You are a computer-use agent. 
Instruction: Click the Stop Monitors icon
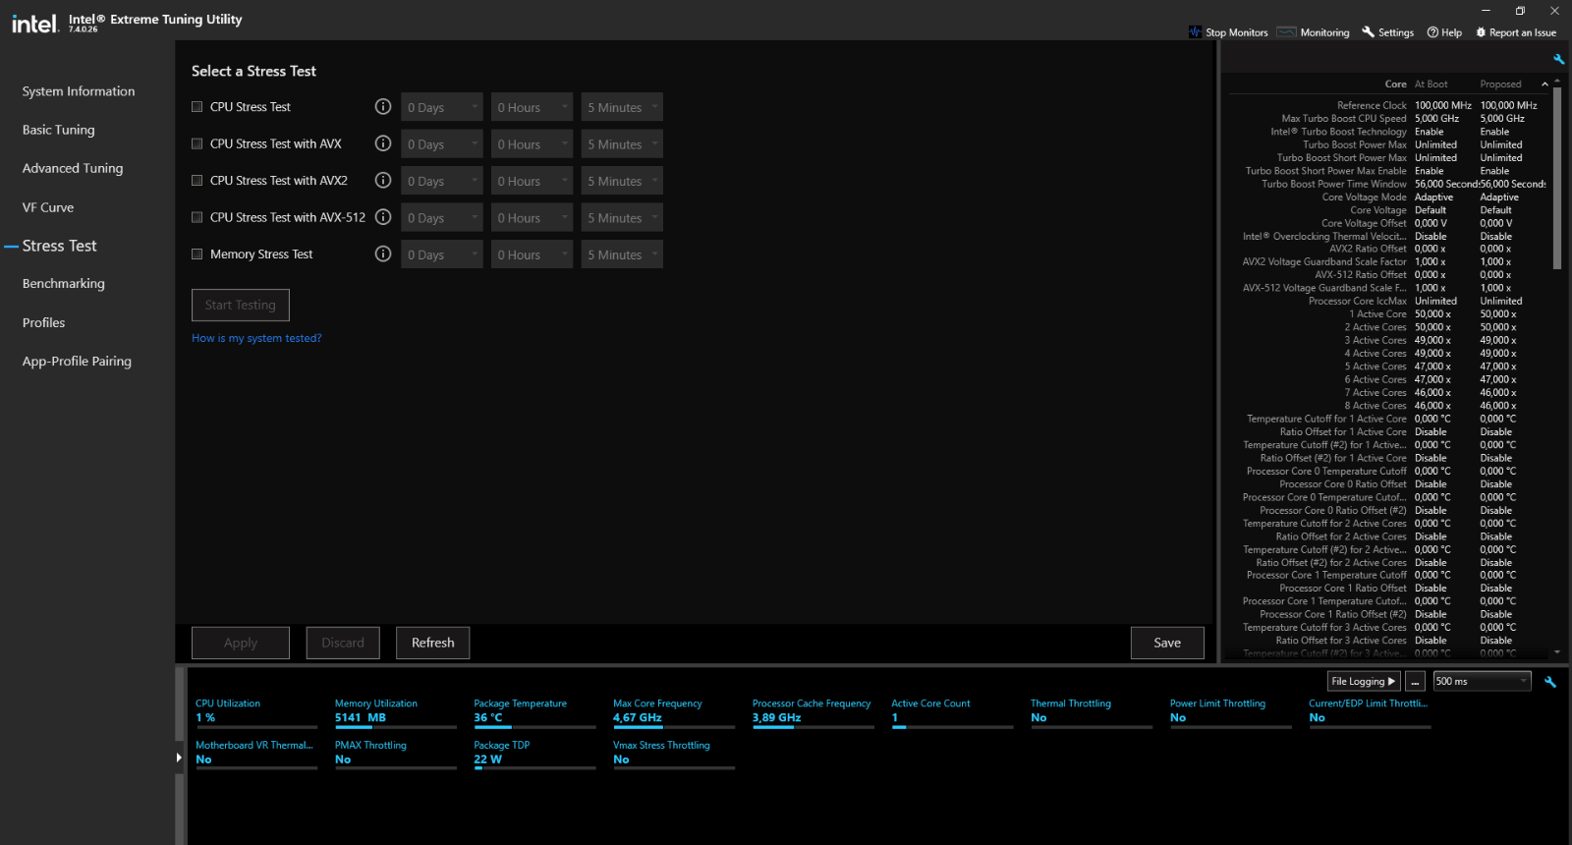click(1195, 32)
